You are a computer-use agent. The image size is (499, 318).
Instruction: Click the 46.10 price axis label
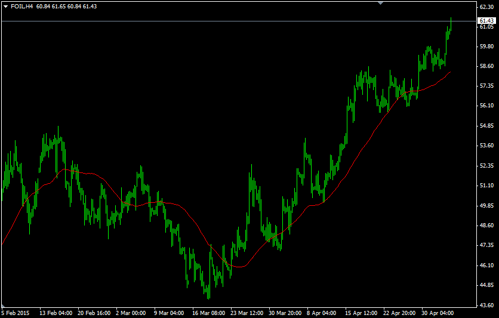tap(486, 265)
